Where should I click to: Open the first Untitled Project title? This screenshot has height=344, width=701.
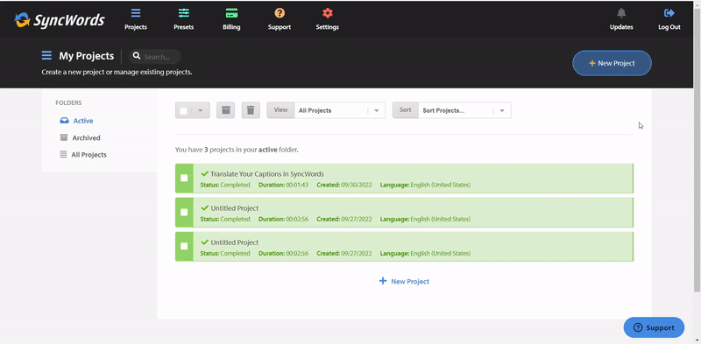(234, 208)
